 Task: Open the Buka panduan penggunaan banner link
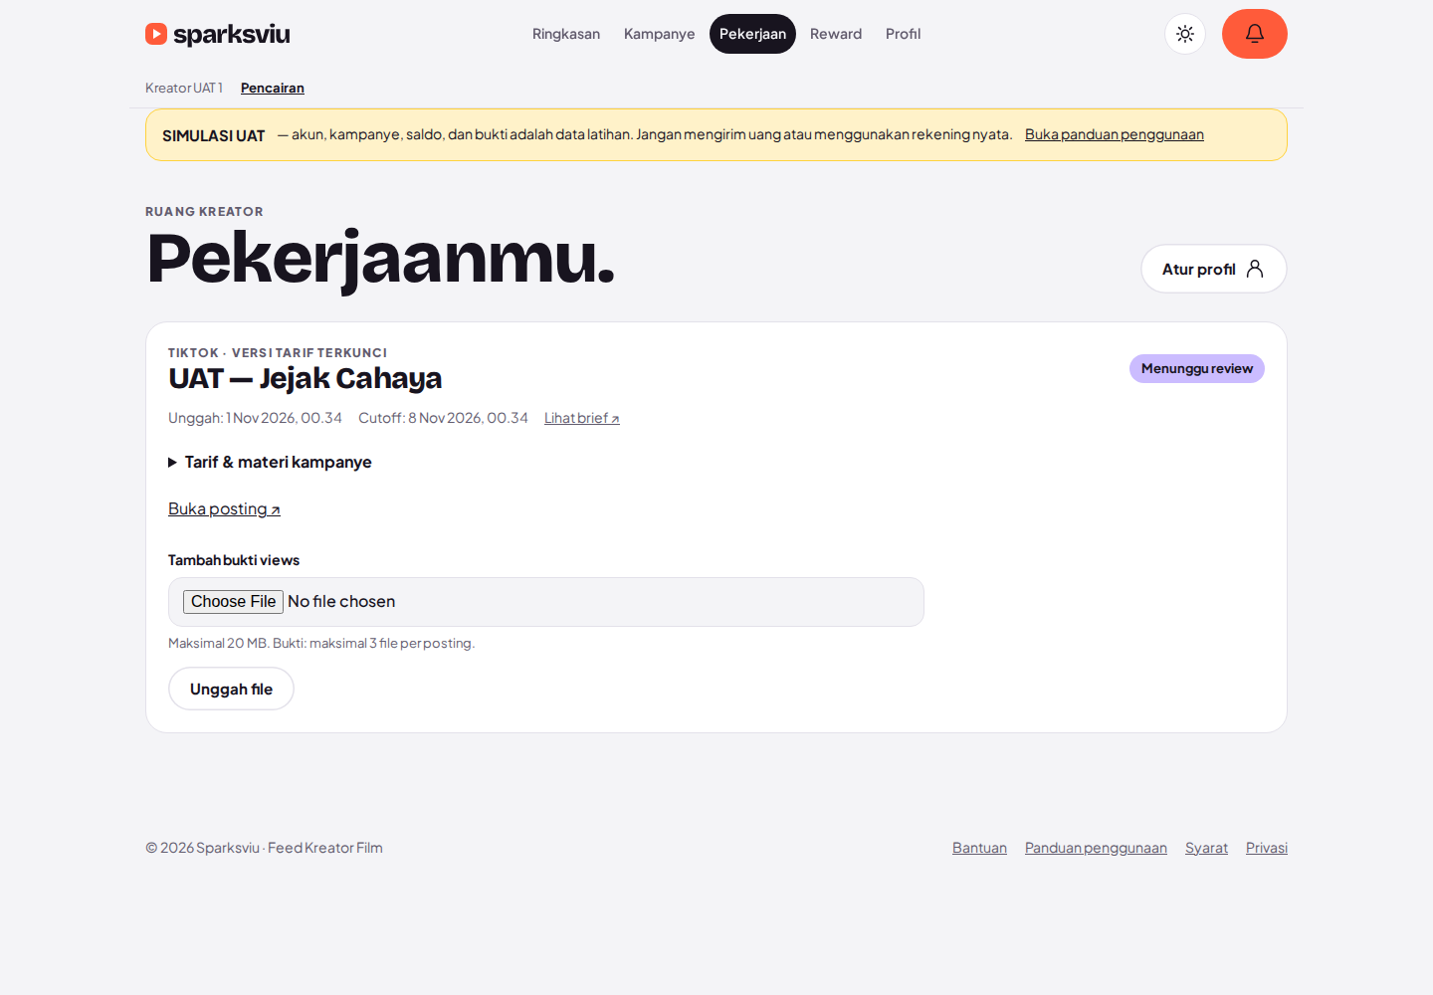[x=1115, y=134]
